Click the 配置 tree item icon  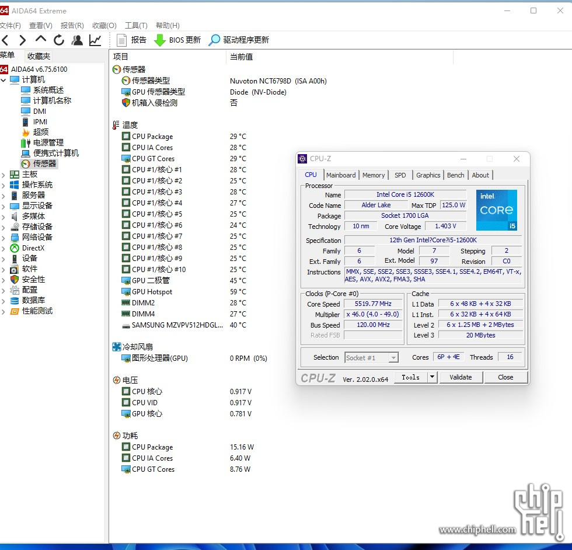coord(14,290)
